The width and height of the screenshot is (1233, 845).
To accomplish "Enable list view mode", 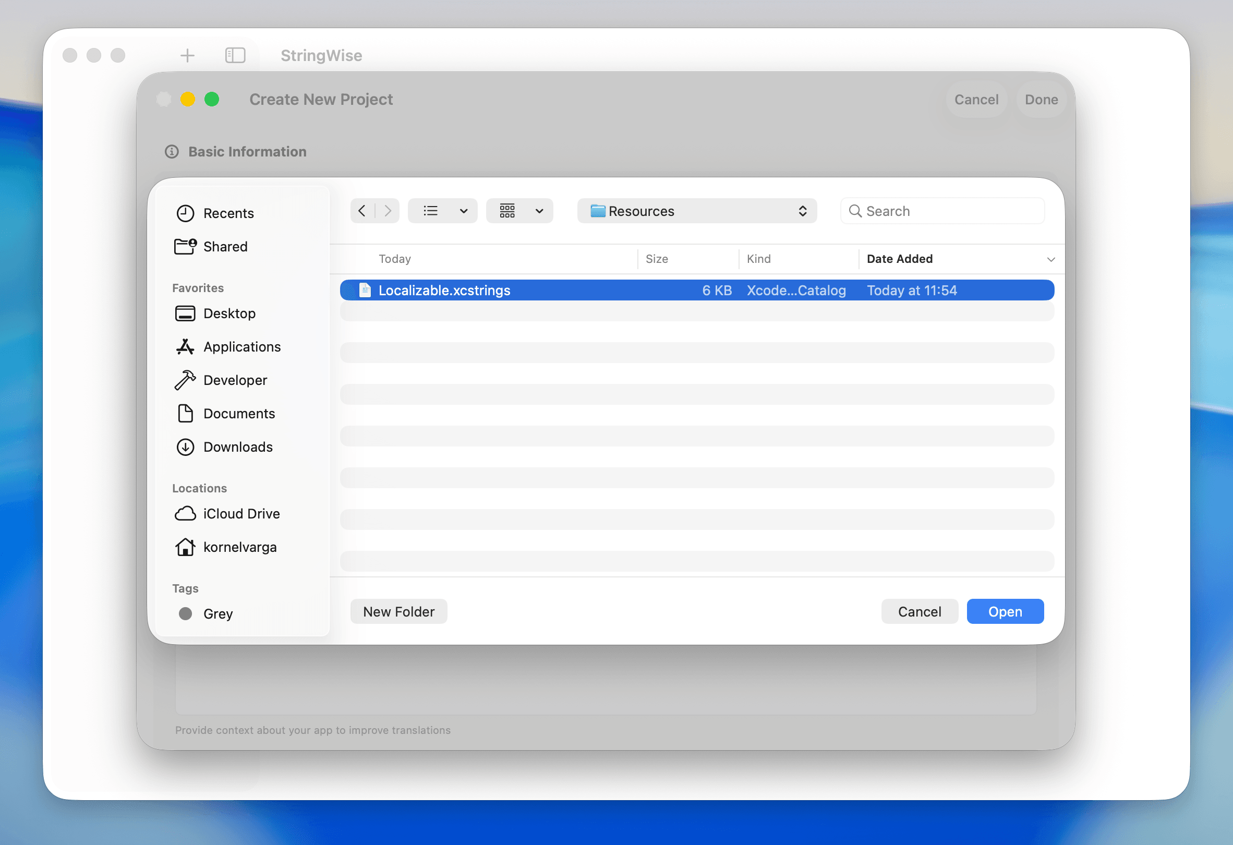I will 430,211.
